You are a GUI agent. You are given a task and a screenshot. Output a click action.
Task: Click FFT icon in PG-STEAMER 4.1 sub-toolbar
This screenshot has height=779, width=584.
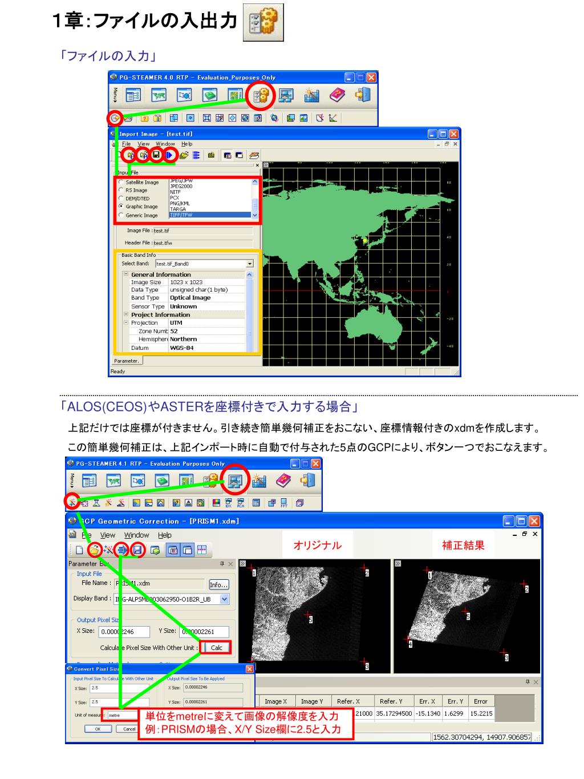283,503
